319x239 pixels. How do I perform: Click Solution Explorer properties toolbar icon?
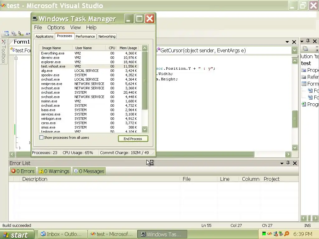(305, 49)
